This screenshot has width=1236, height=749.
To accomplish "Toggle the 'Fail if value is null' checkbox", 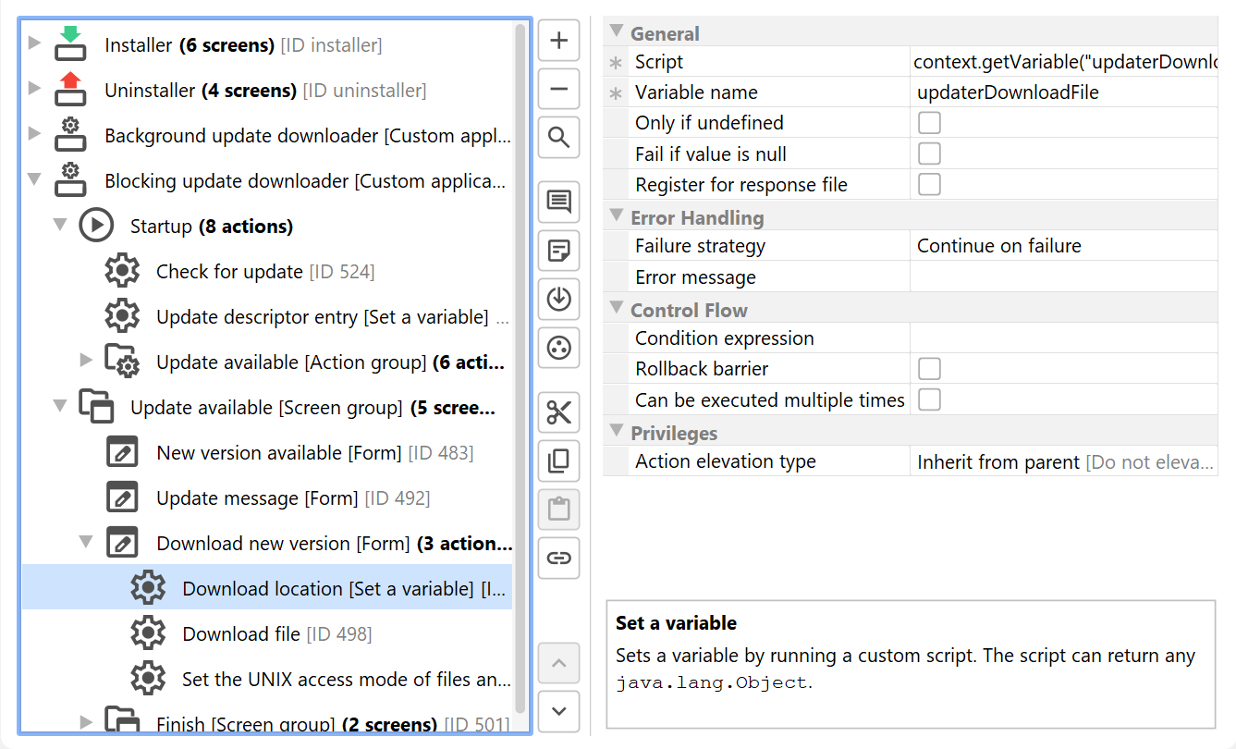I will (929, 153).
